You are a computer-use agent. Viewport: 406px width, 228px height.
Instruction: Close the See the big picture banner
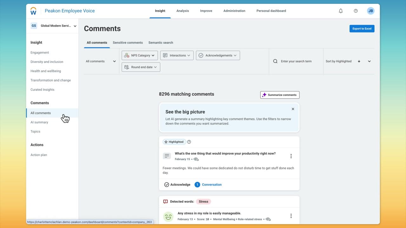tap(293, 109)
